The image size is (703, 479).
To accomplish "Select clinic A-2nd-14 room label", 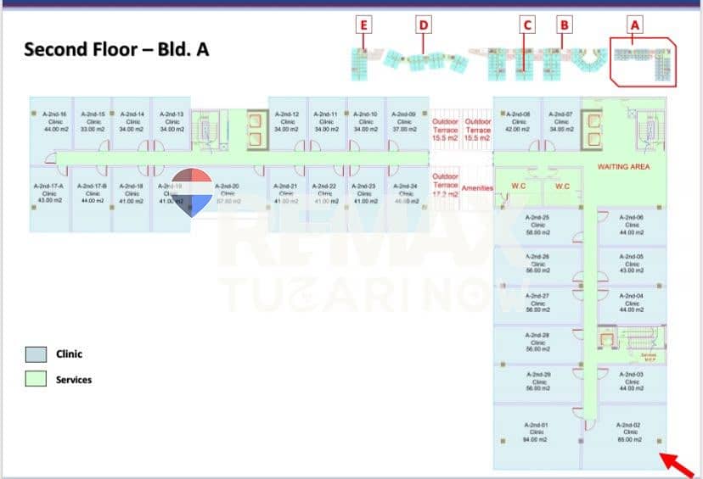I will click(132, 122).
